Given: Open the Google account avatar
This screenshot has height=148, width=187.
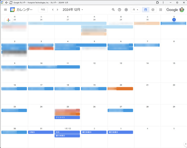Looking at the screenshot, I should click(x=182, y=10).
